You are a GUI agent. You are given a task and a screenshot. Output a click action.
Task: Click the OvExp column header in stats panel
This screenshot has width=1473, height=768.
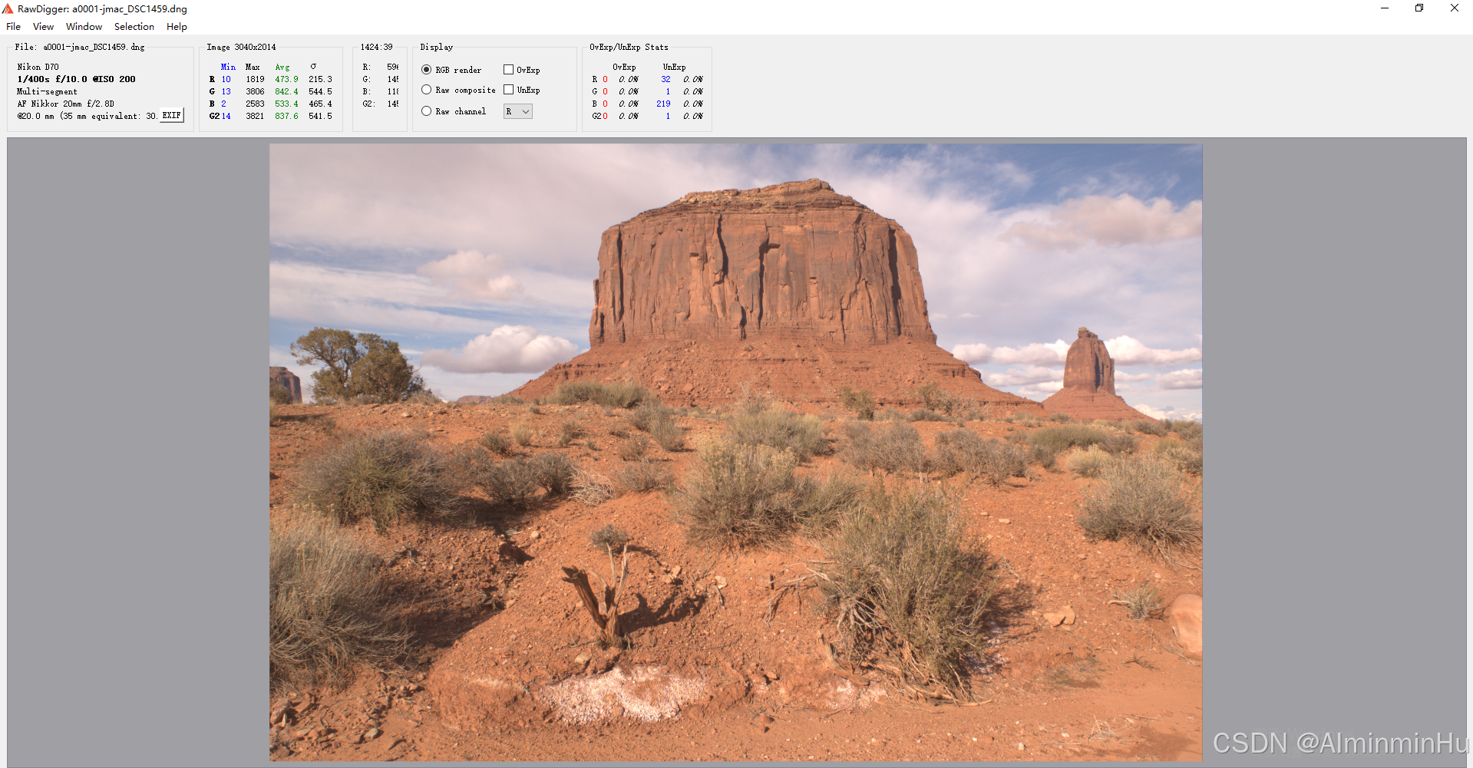[x=624, y=67]
